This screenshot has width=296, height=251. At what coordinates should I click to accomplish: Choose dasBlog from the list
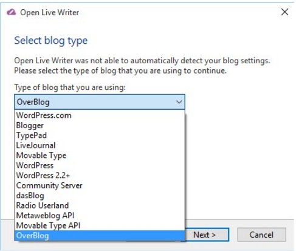click(x=100, y=196)
